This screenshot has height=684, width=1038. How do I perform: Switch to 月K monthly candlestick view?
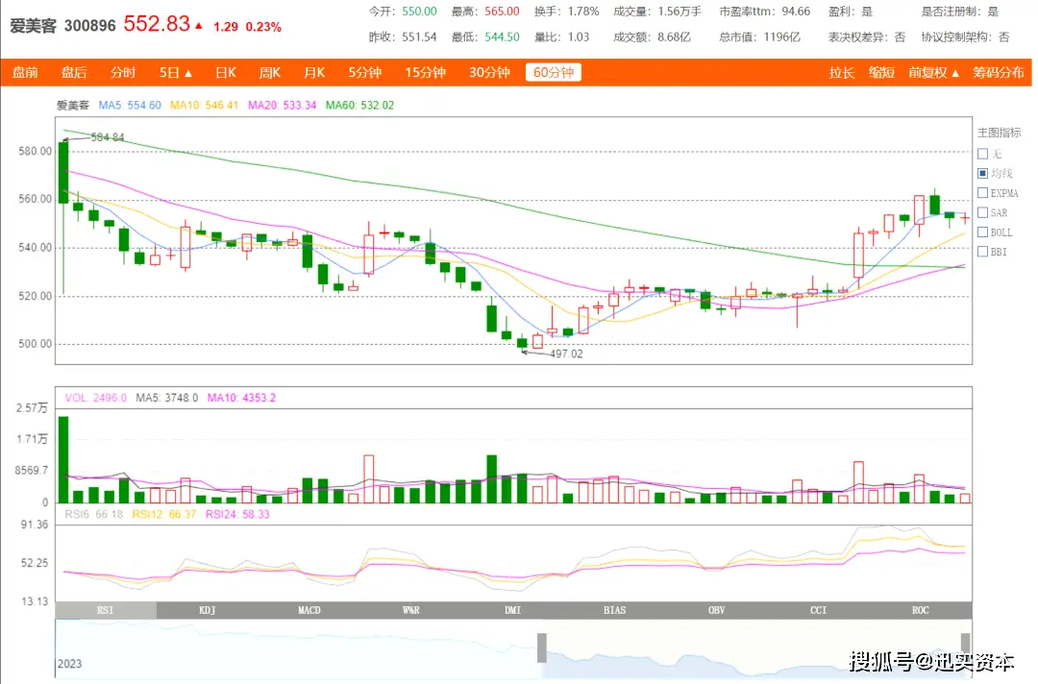click(313, 73)
